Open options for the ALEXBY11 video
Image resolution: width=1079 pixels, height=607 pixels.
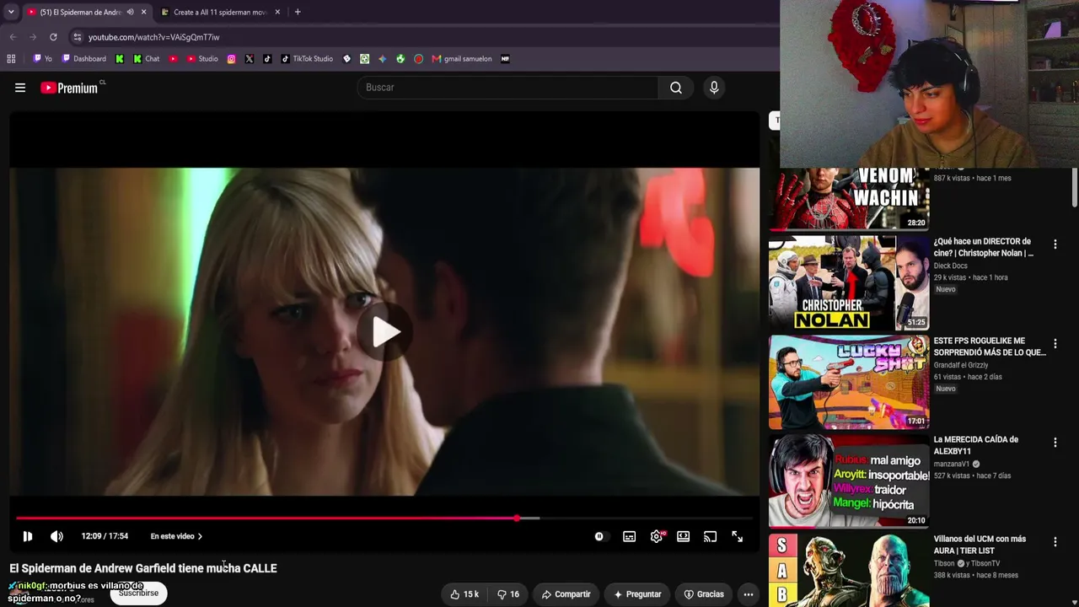click(1055, 443)
